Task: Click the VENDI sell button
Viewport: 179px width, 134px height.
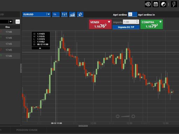Action: [100, 24]
